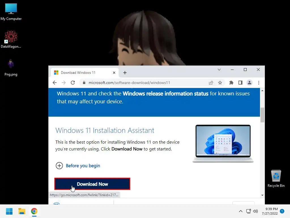Maximize the Chrome window
Viewport: 290px width, 218px height.
click(245, 70)
